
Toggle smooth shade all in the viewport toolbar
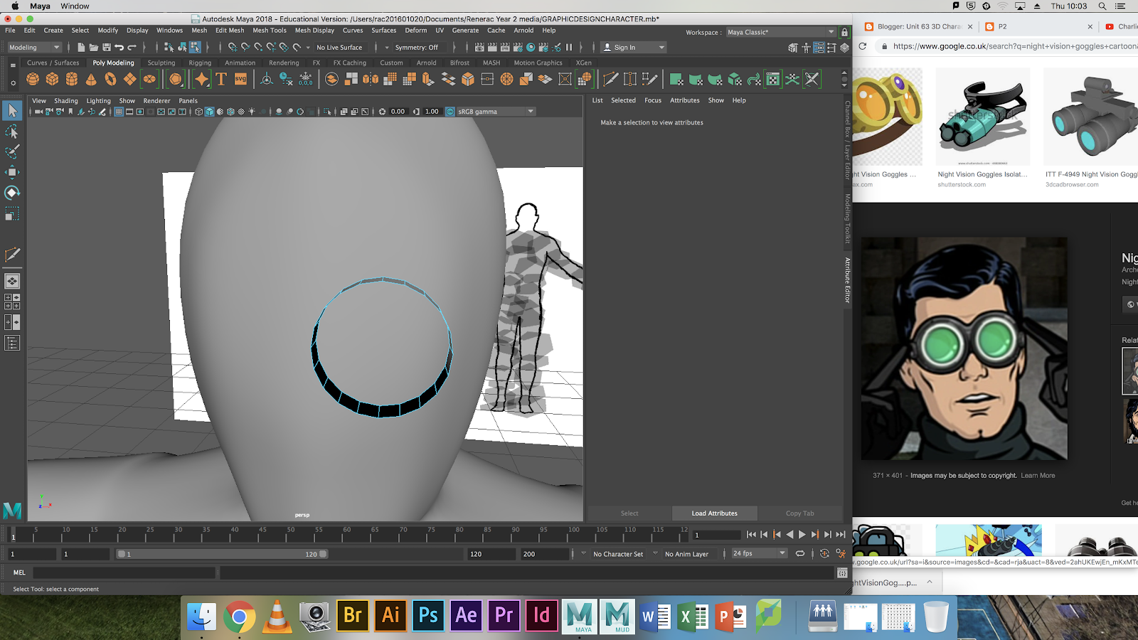pos(209,112)
